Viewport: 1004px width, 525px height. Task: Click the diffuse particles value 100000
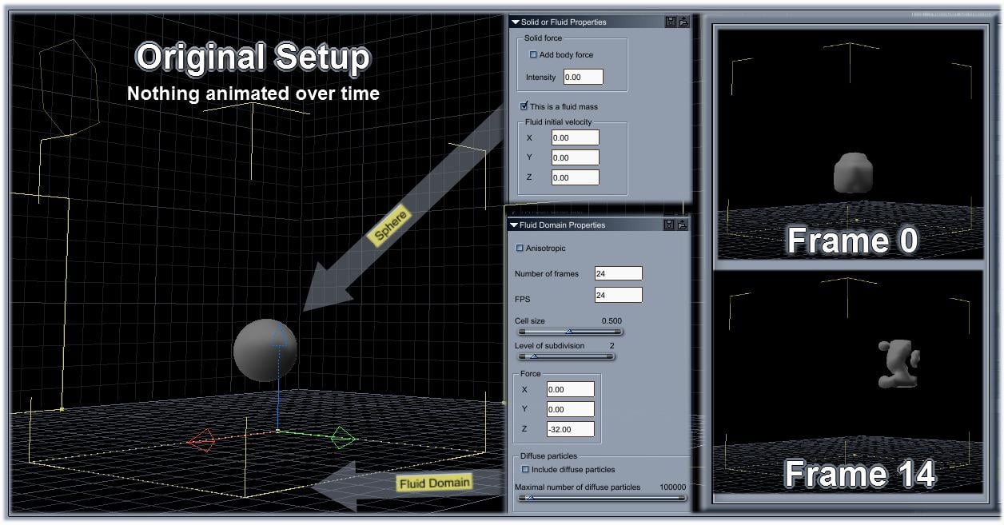pyautogui.click(x=672, y=487)
